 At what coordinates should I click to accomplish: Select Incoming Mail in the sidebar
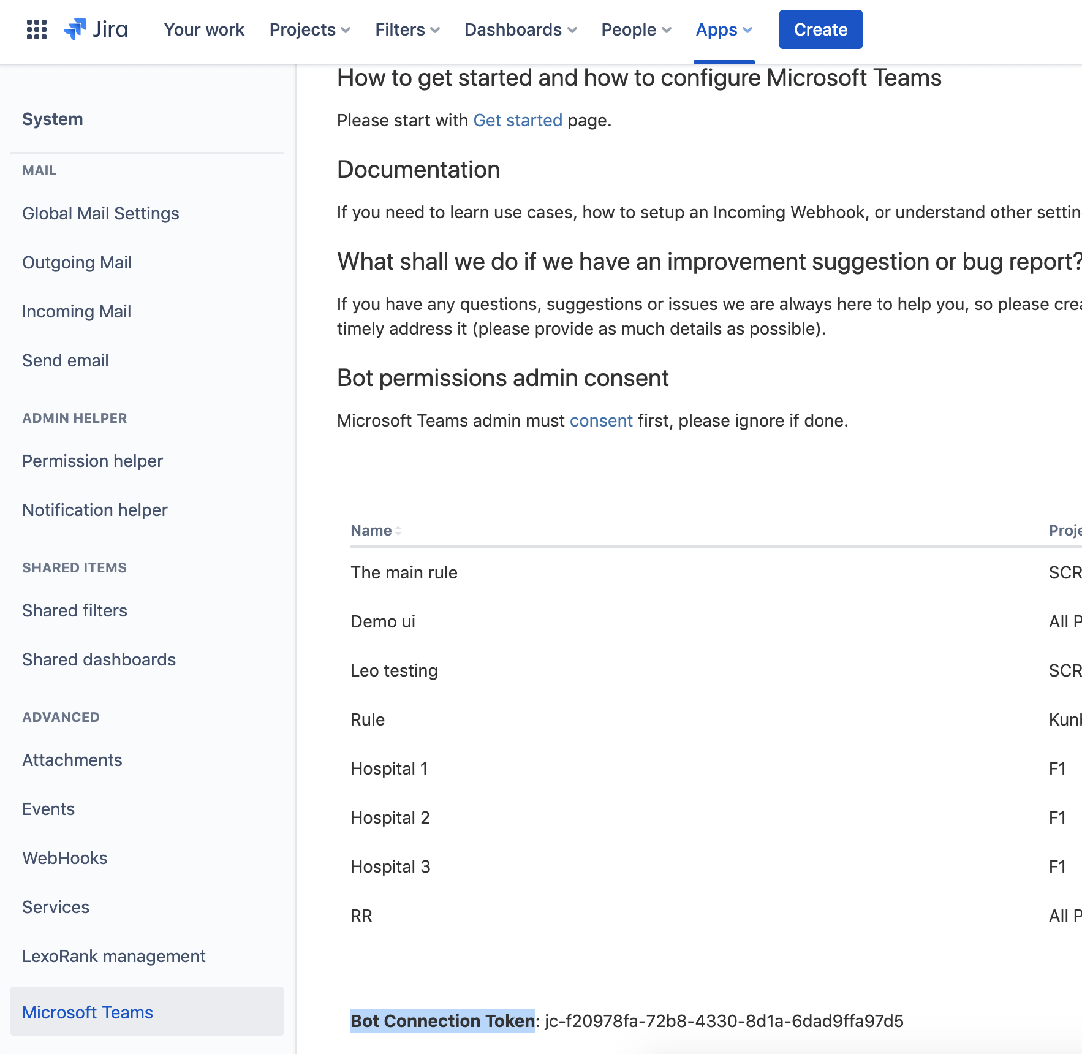[x=76, y=311]
